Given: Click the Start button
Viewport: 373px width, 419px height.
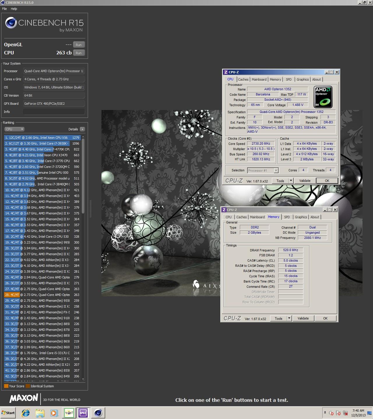Looking at the screenshot, I should pyautogui.click(x=8, y=413).
